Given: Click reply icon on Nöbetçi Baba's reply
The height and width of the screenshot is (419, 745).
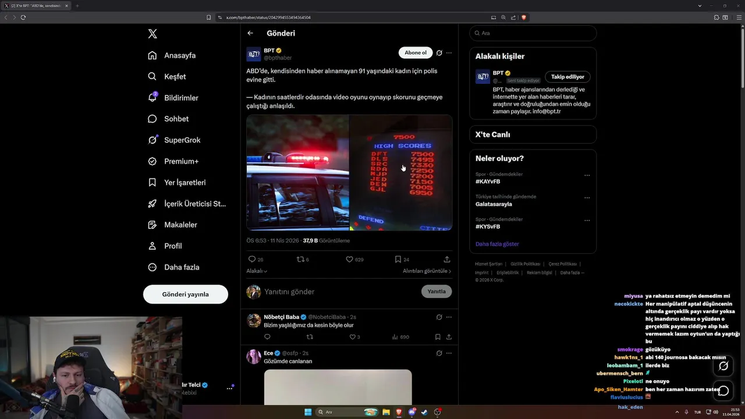Looking at the screenshot, I should (267, 337).
